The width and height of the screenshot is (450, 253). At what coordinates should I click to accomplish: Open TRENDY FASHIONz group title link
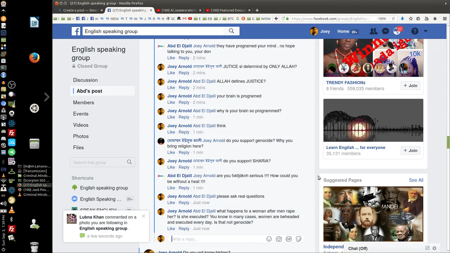click(346, 83)
